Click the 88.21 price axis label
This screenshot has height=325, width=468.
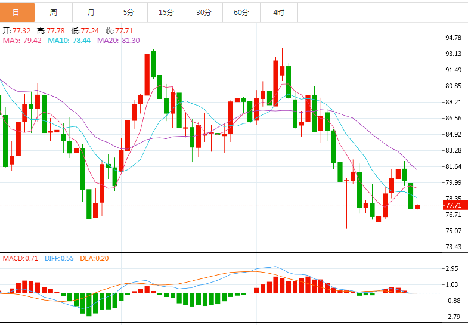(453, 102)
